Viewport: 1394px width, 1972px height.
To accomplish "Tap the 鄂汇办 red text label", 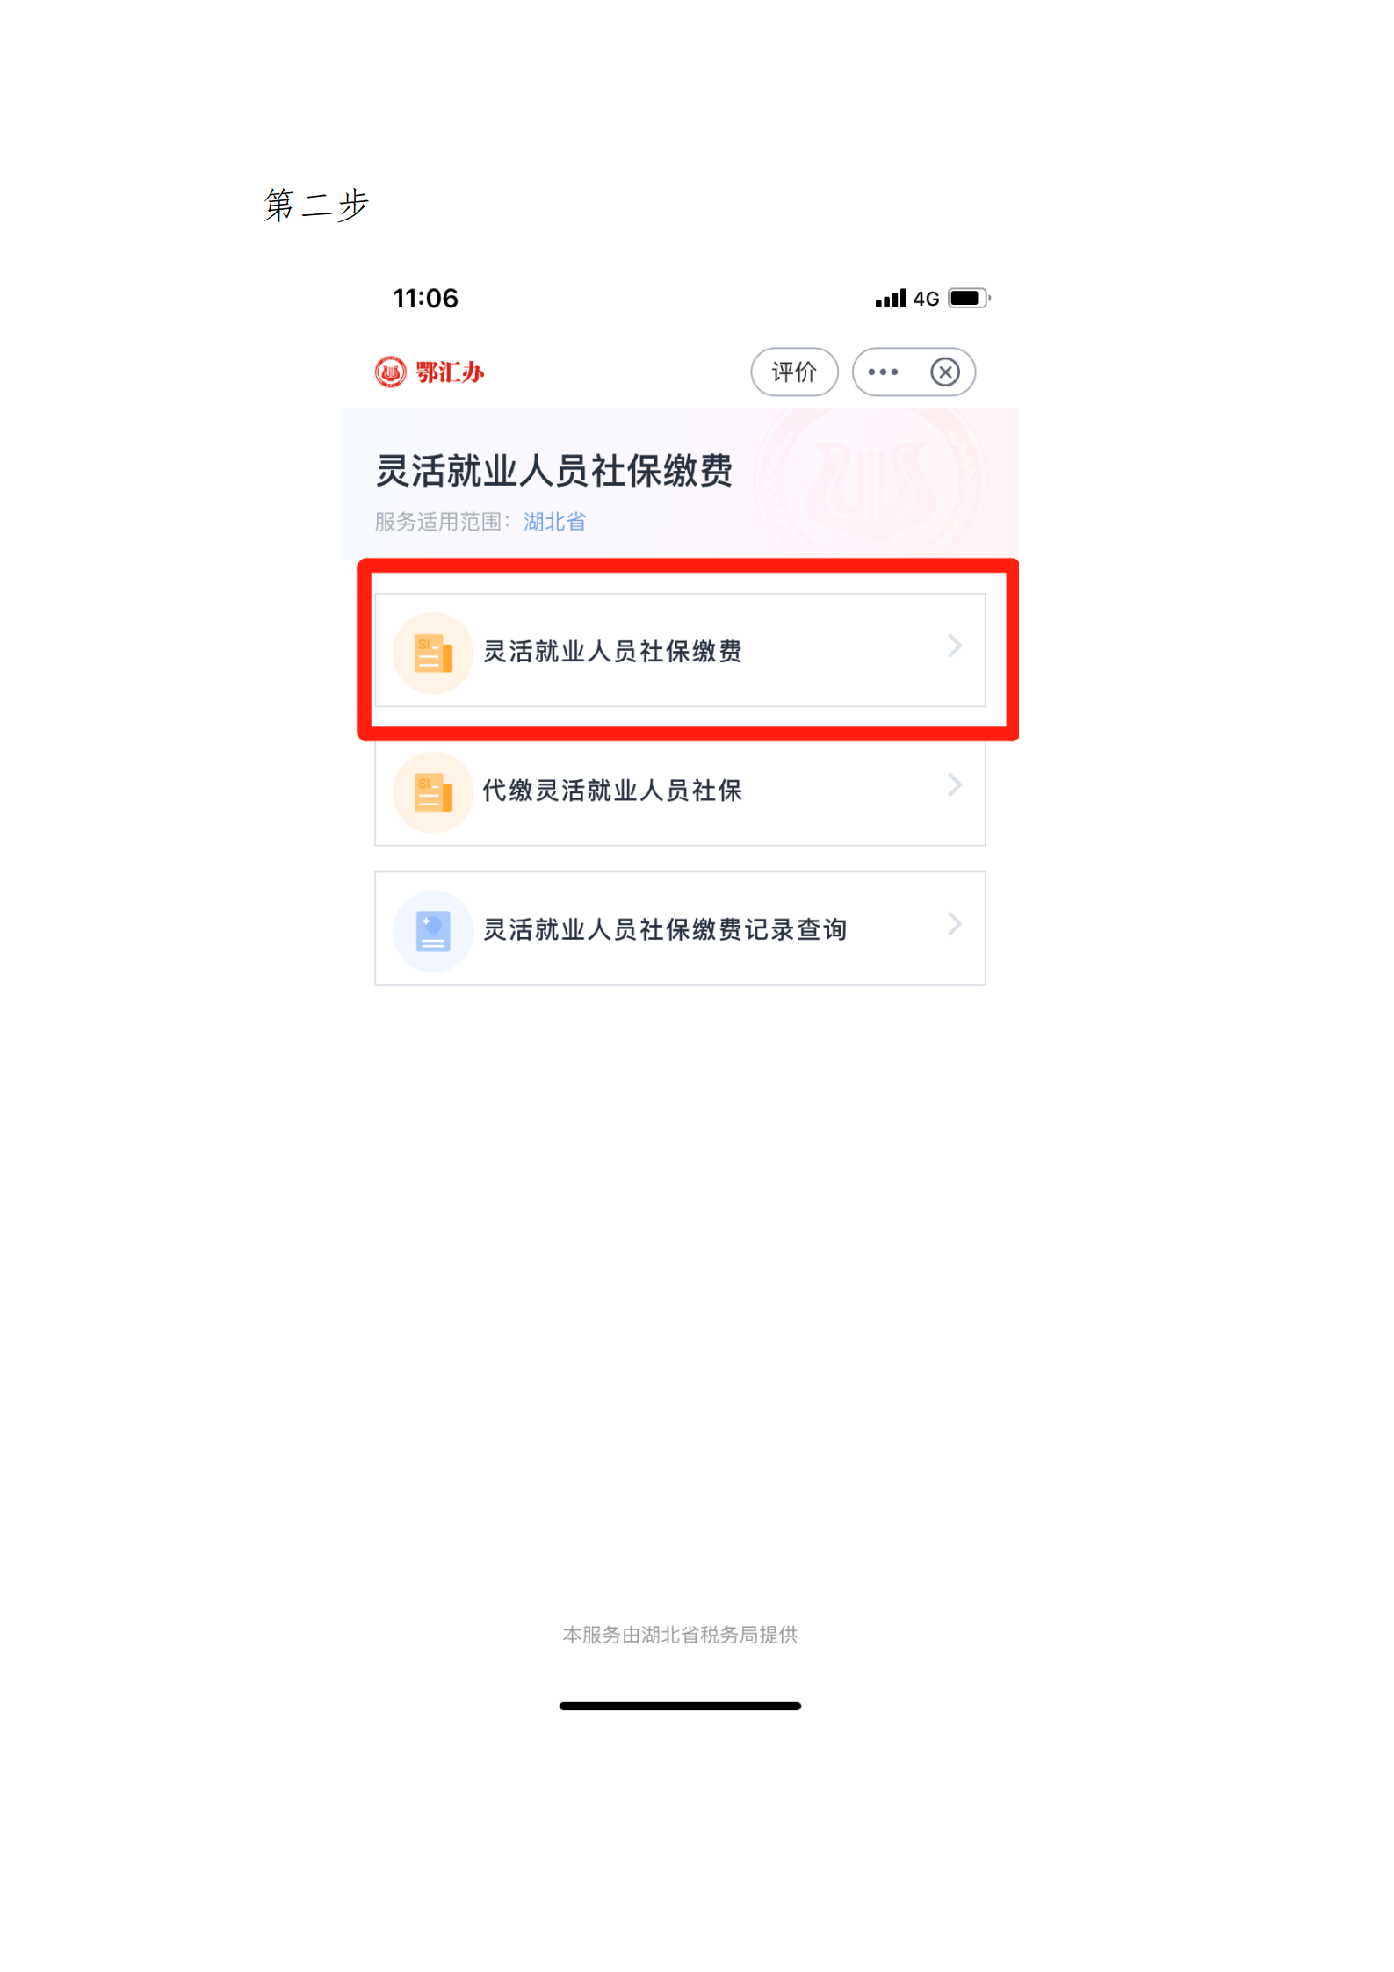I will [x=450, y=372].
